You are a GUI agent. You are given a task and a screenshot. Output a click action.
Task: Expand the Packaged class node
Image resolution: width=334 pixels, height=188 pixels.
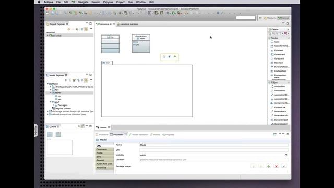tap(53, 105)
